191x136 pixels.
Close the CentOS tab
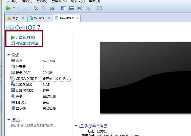[x=49, y=18]
